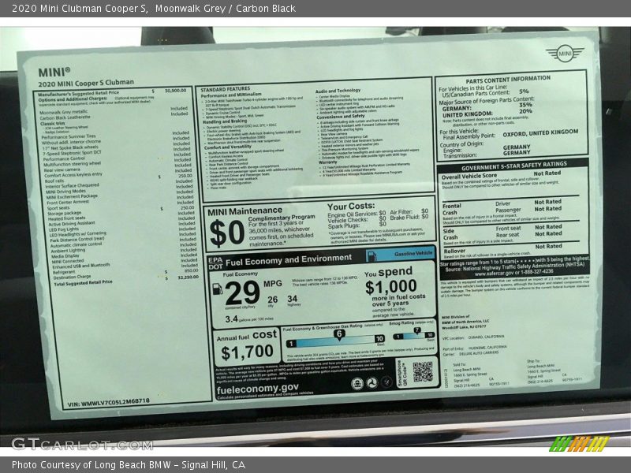Screen dimensions: 631x473
Task: Click 'Enhanced USB and Bluetooth' row
Action: pyautogui.click(x=81, y=266)
